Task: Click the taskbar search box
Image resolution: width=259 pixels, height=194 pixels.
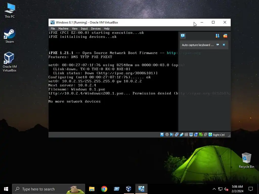Action: coord(49,189)
